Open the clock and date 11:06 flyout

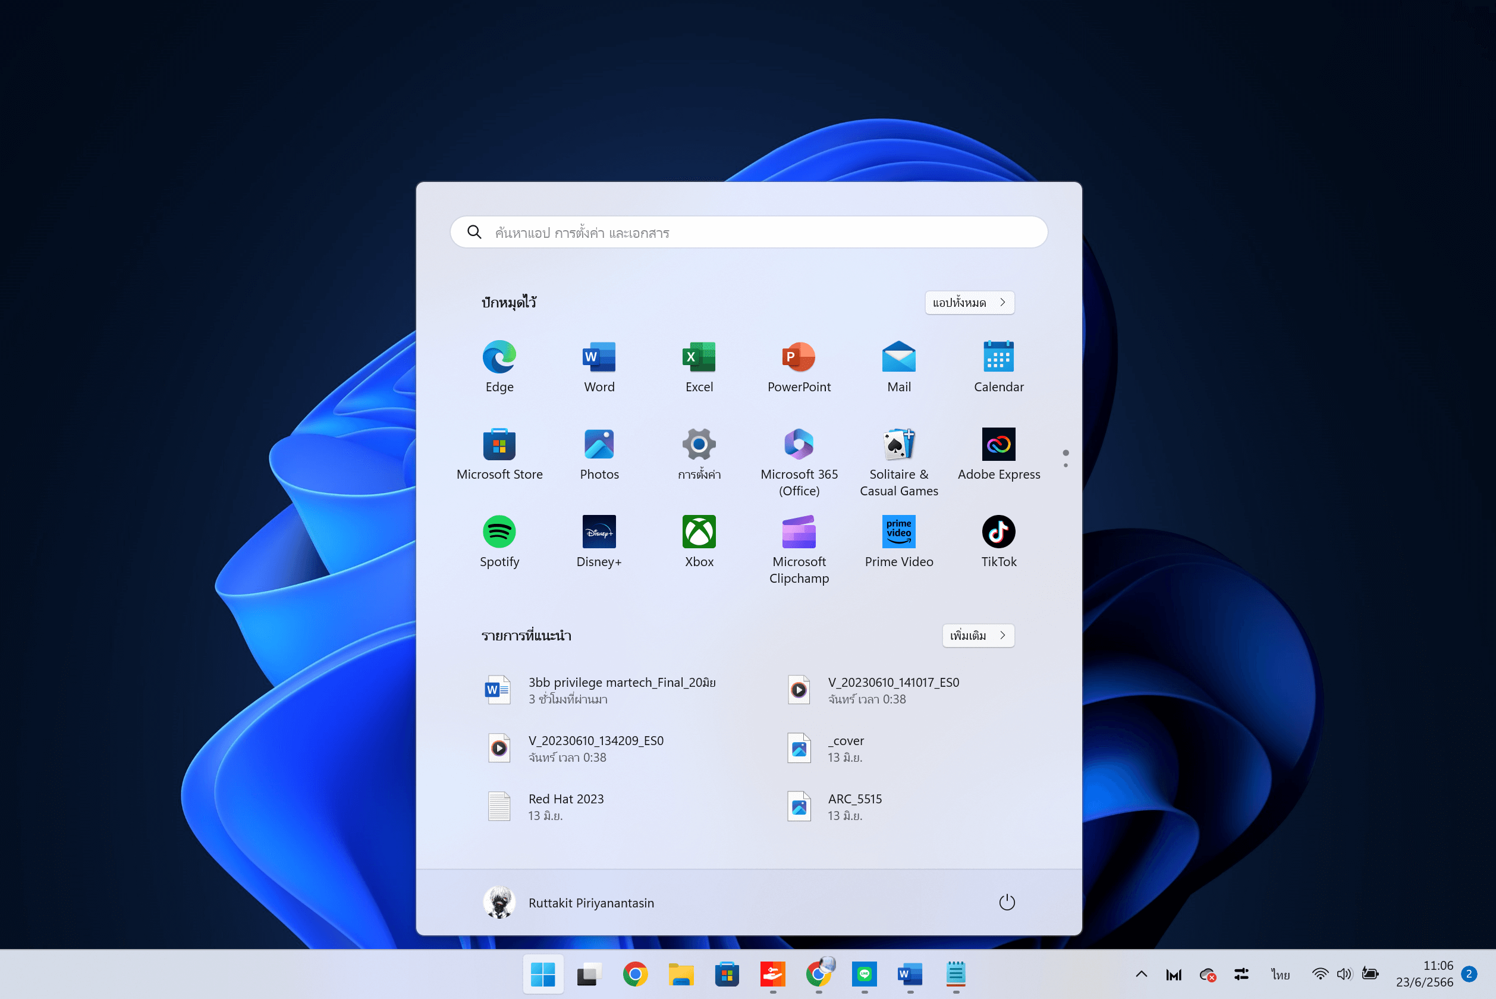tap(1424, 973)
